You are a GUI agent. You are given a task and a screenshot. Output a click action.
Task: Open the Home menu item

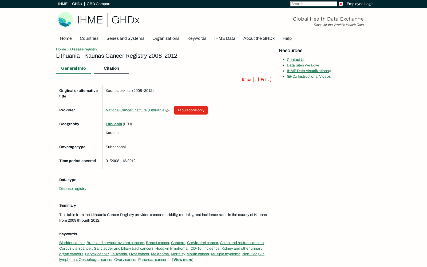pos(66,38)
